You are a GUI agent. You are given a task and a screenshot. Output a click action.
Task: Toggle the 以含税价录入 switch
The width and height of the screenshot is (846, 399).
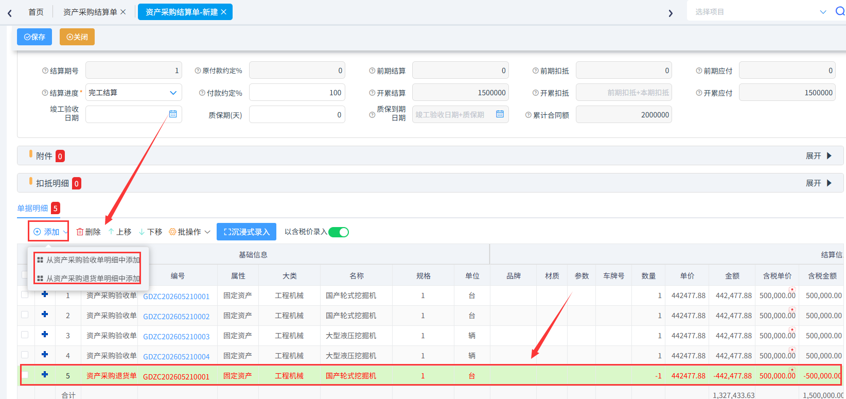pyautogui.click(x=339, y=232)
